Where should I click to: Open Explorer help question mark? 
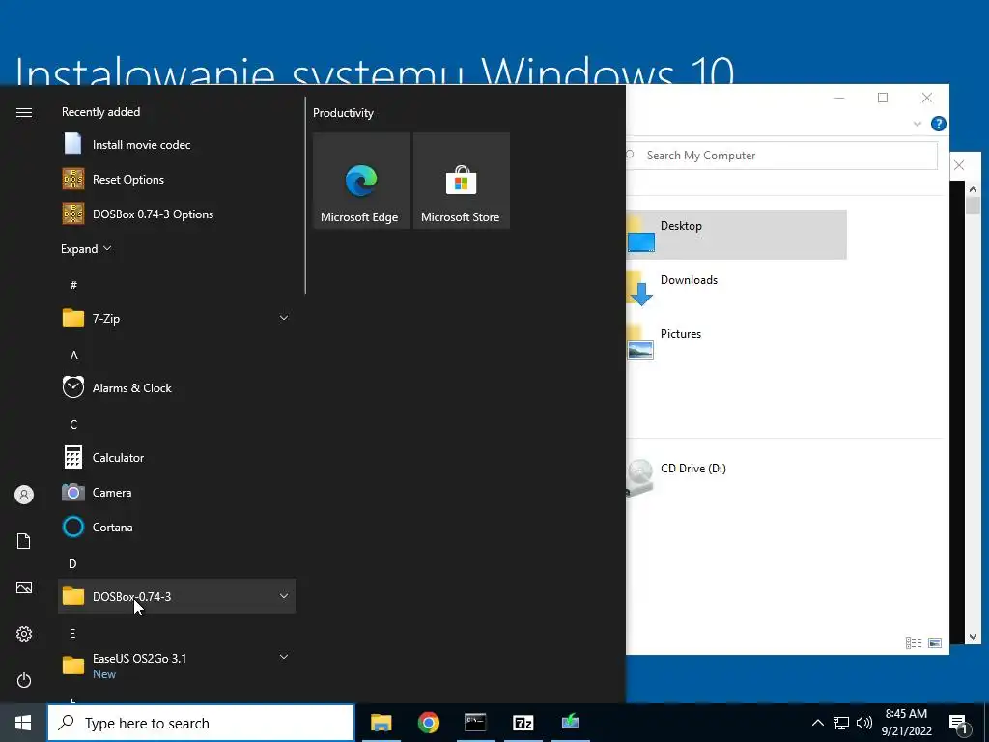939,124
